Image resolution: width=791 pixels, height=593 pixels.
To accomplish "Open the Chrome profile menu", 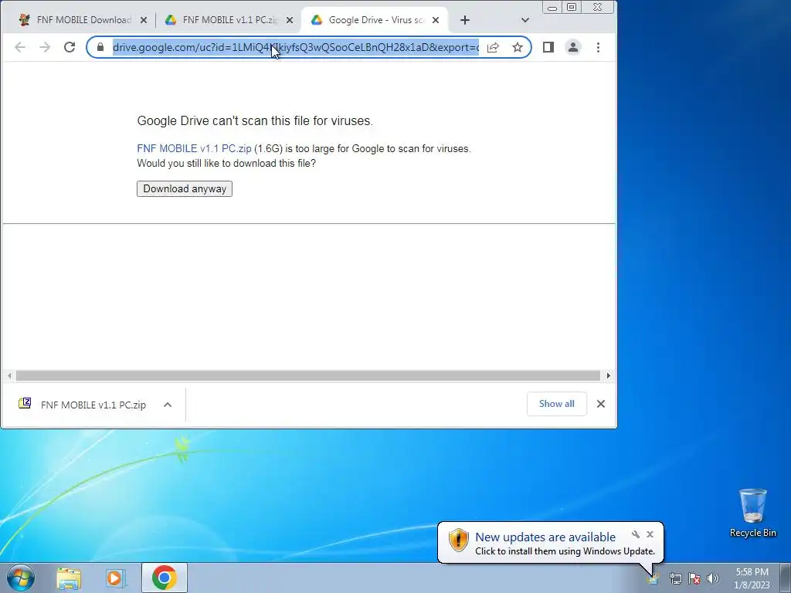I will click(x=573, y=47).
